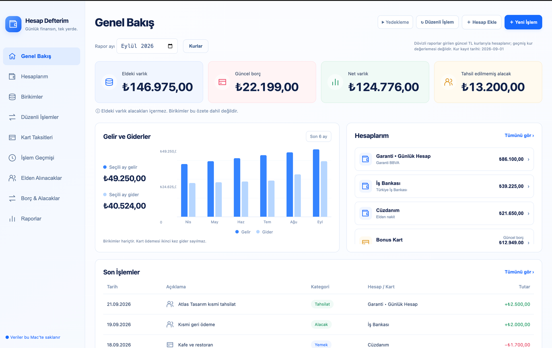Click the Düzenli İşlem button in header

437,22
